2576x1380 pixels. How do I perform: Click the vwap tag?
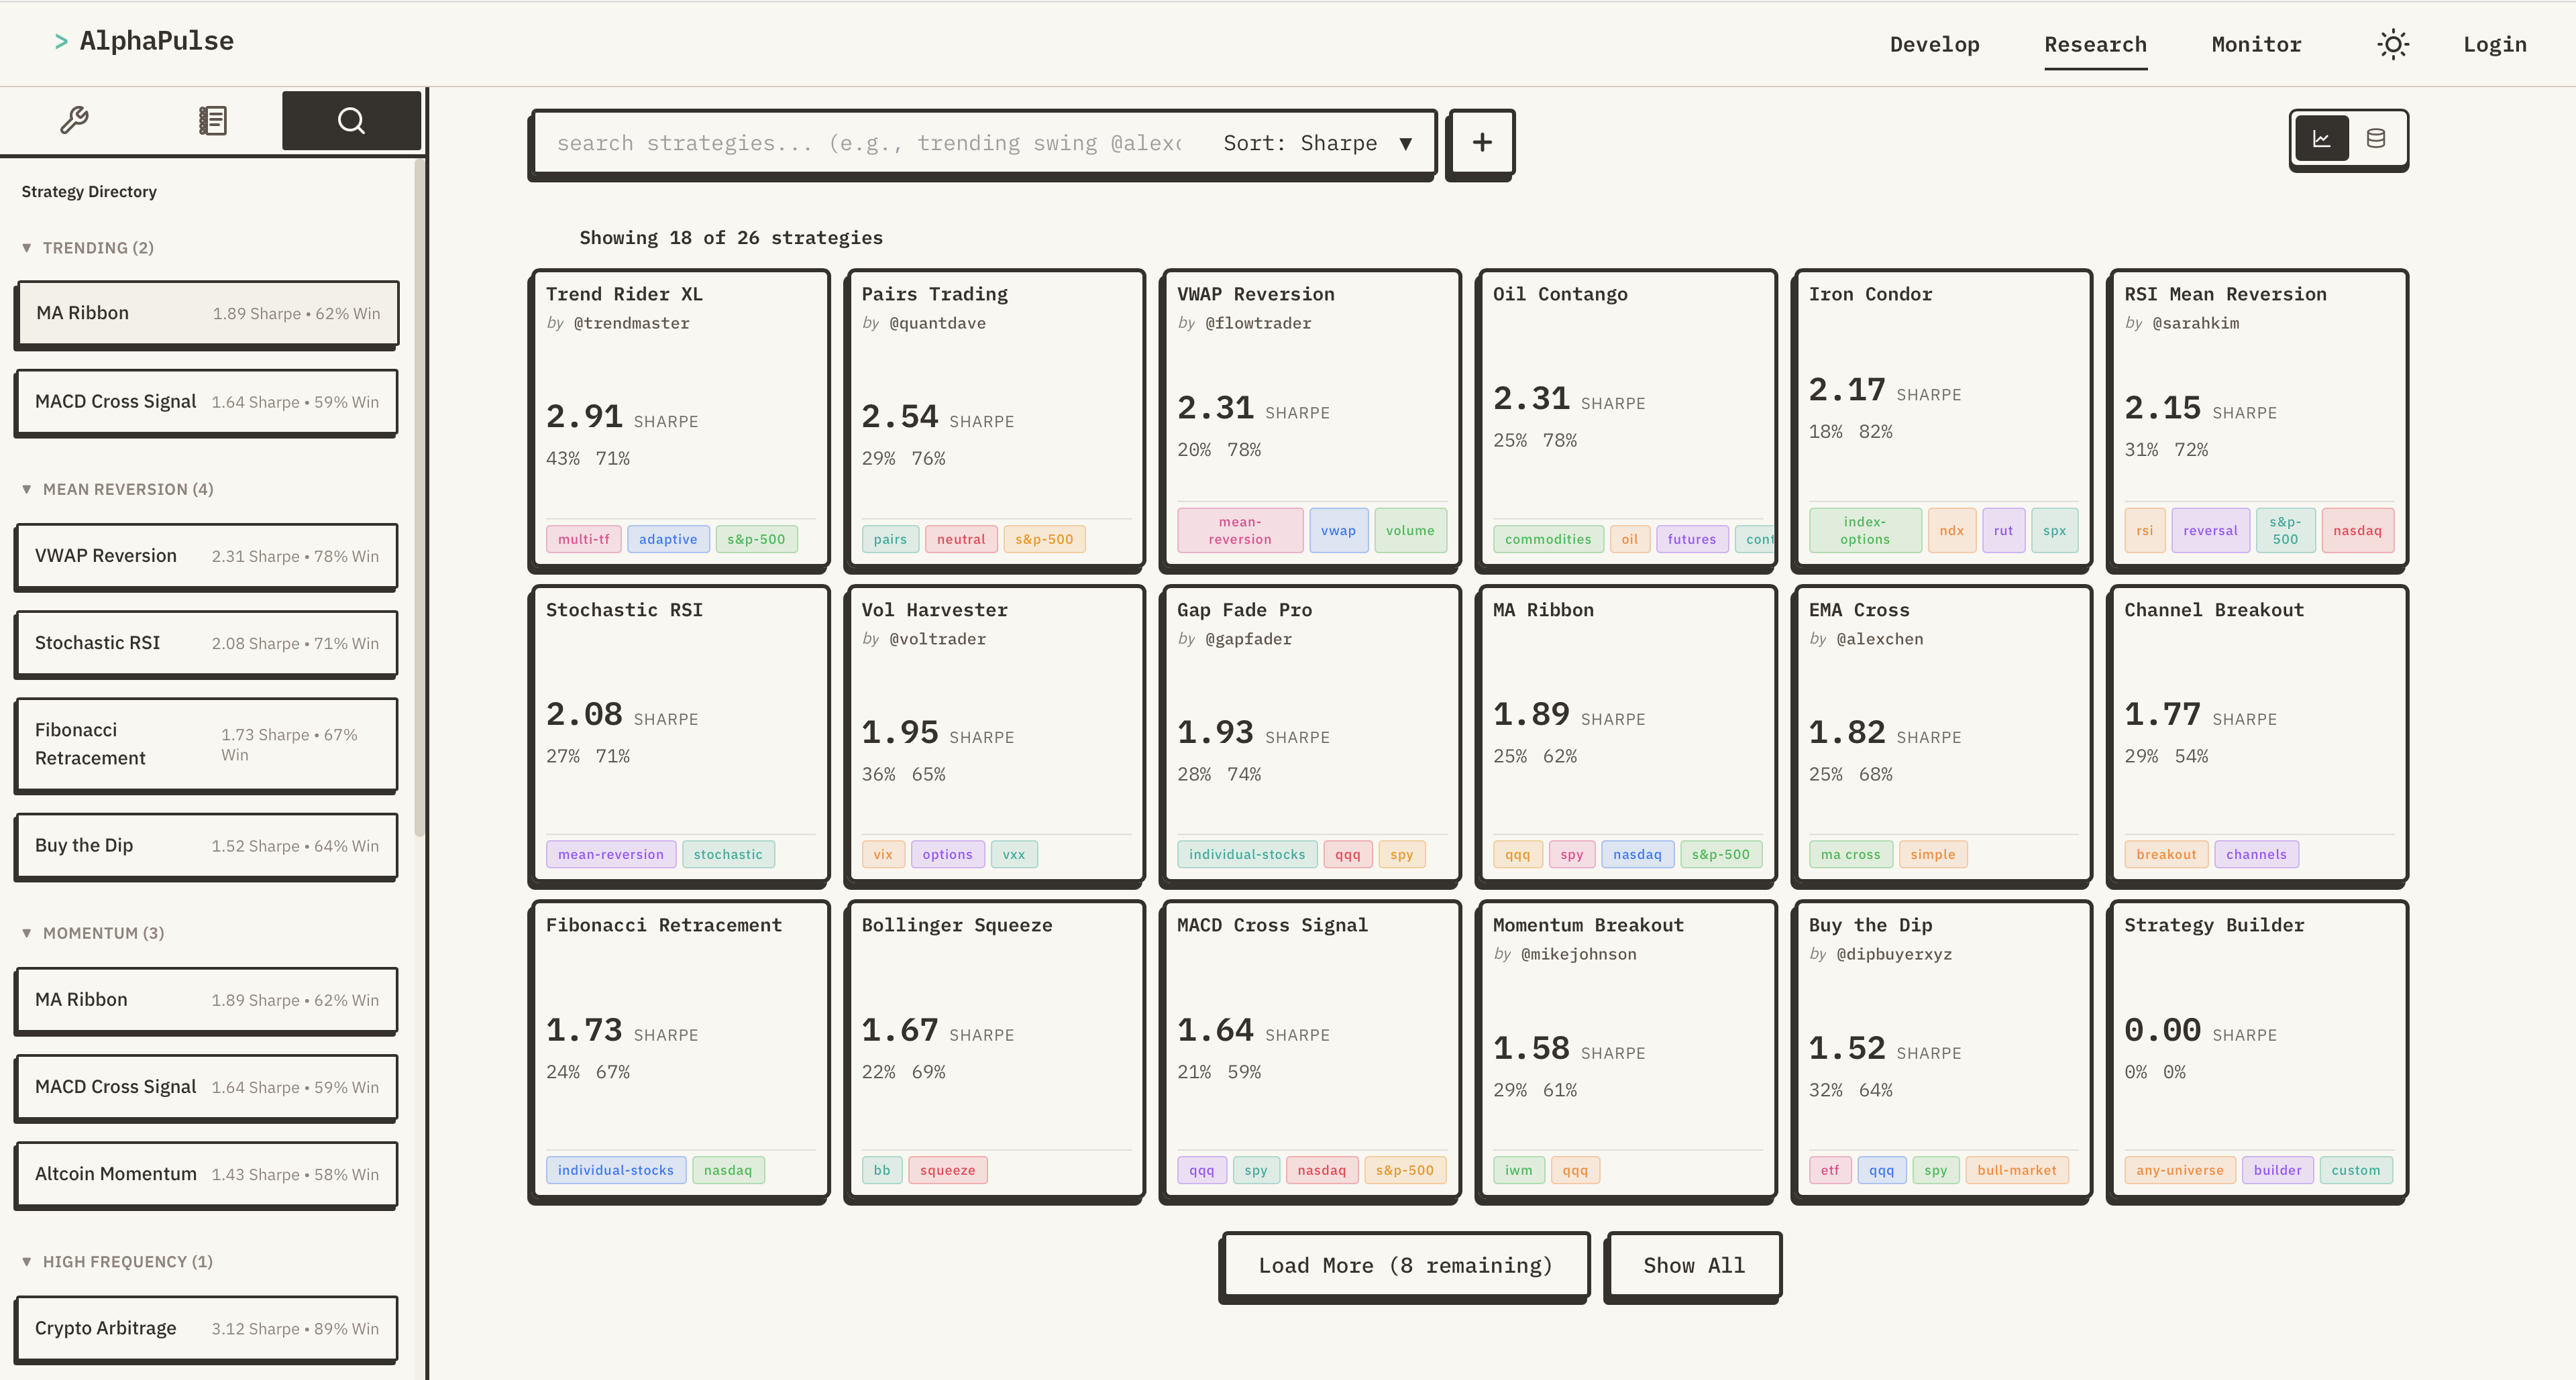click(1338, 530)
